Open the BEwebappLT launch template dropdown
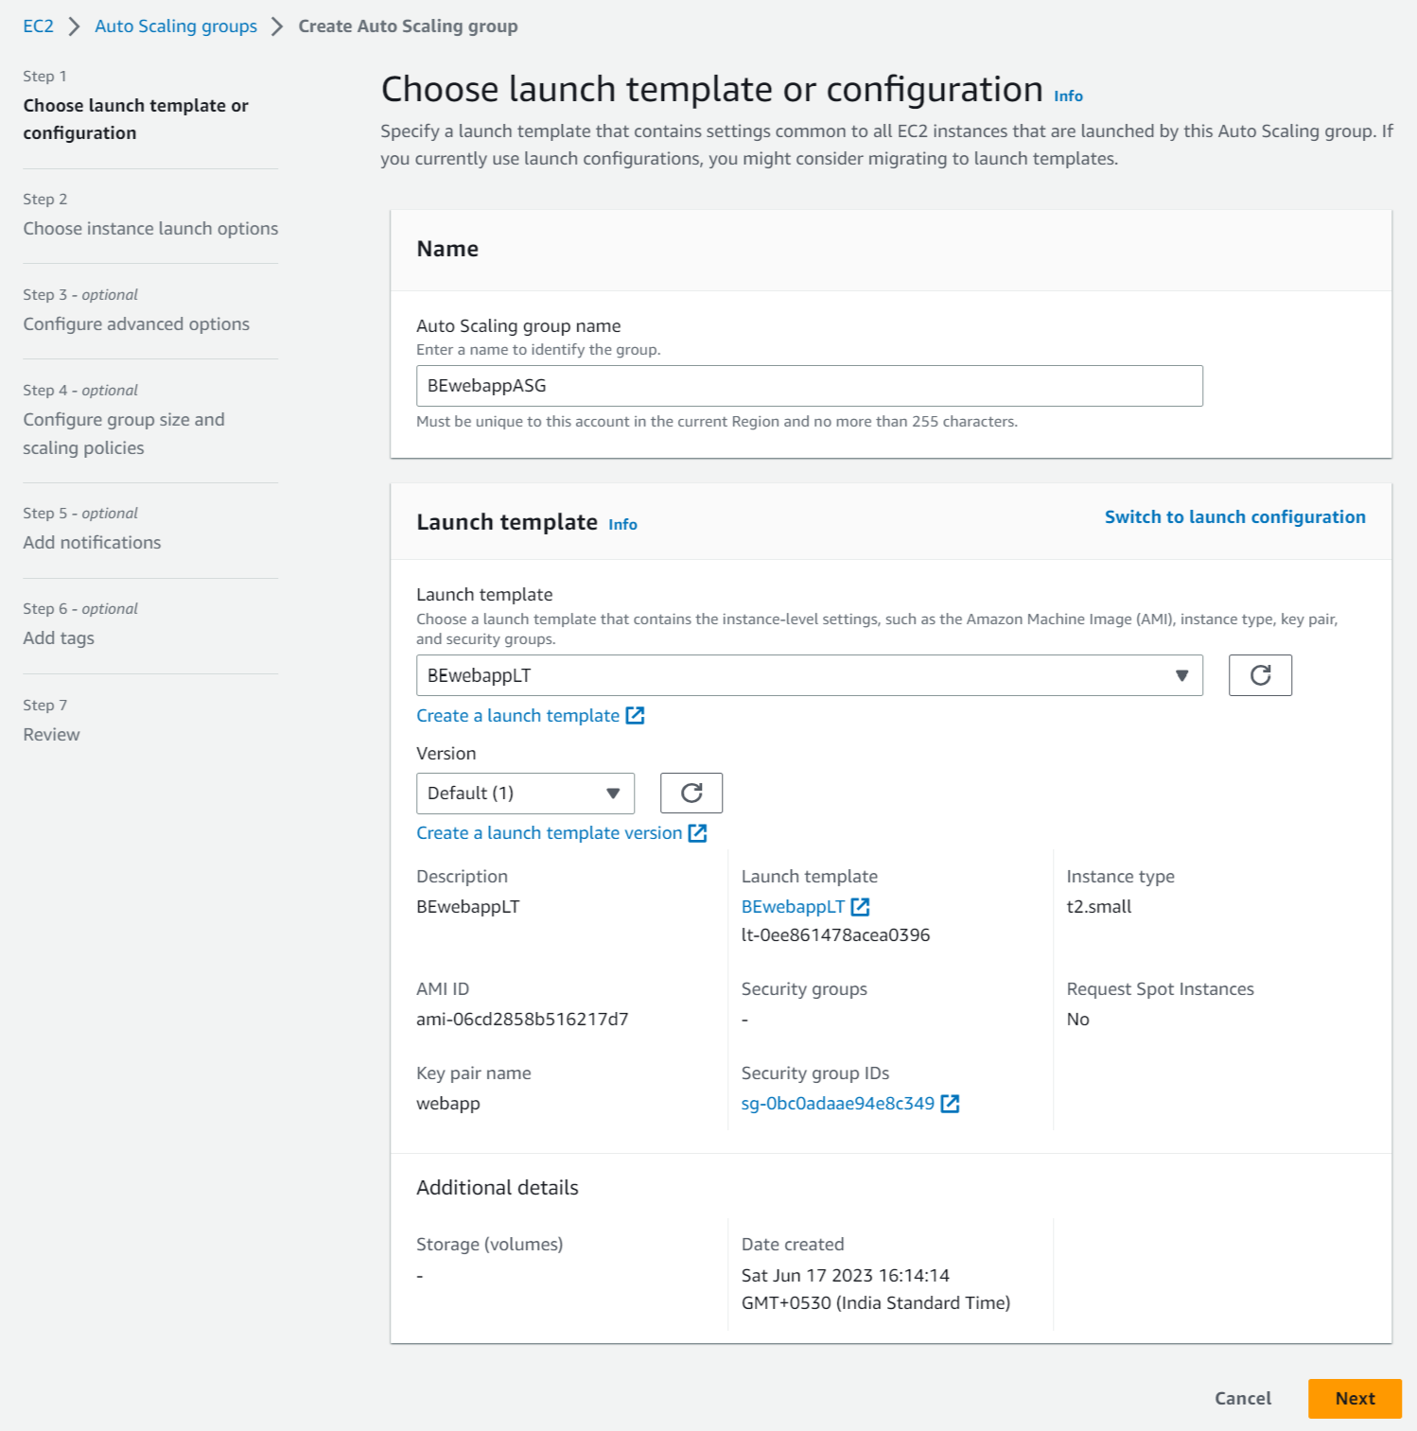1417x1431 pixels. tap(809, 675)
